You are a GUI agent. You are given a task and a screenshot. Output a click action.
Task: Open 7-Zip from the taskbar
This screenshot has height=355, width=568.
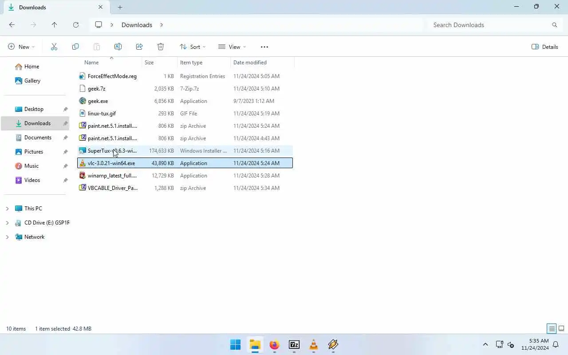(x=294, y=344)
